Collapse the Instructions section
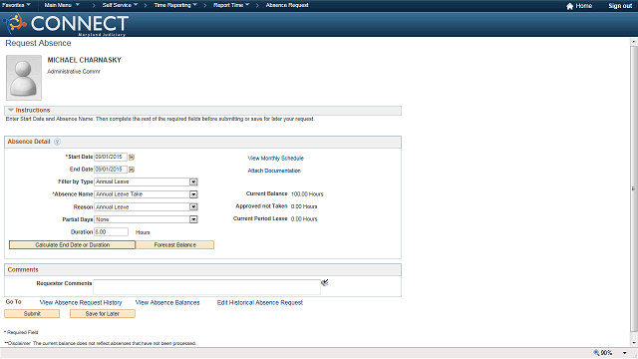638x359 pixels. point(11,111)
